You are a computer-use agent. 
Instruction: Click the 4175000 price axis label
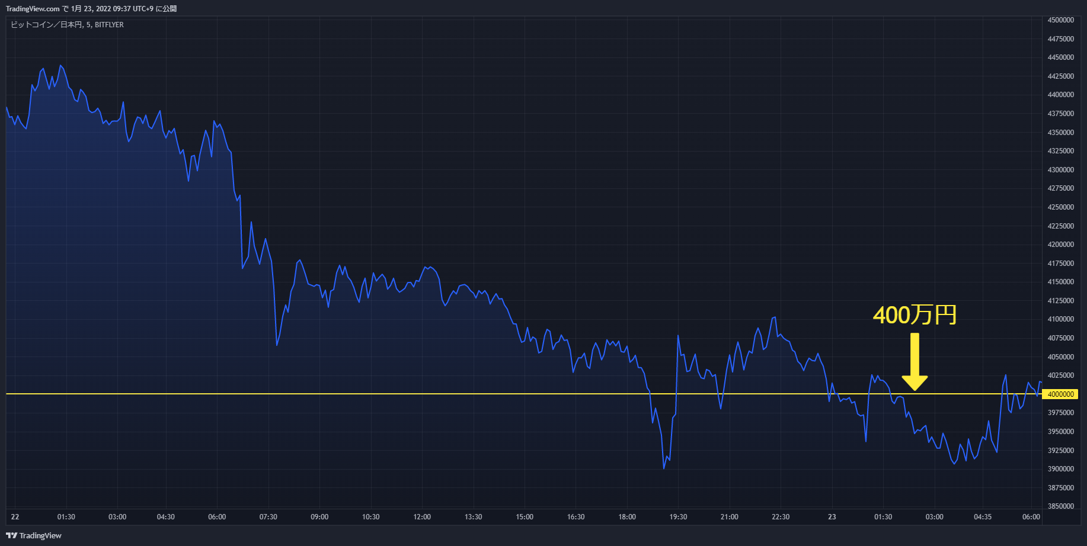[x=1060, y=264]
